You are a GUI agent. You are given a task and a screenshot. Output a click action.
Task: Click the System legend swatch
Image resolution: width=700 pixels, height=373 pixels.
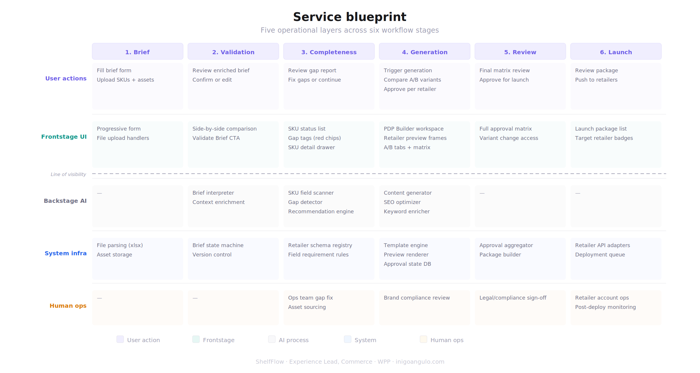347,339
